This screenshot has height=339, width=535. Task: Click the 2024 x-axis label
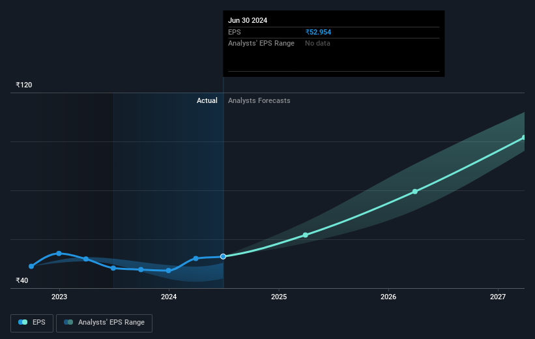coord(169,297)
